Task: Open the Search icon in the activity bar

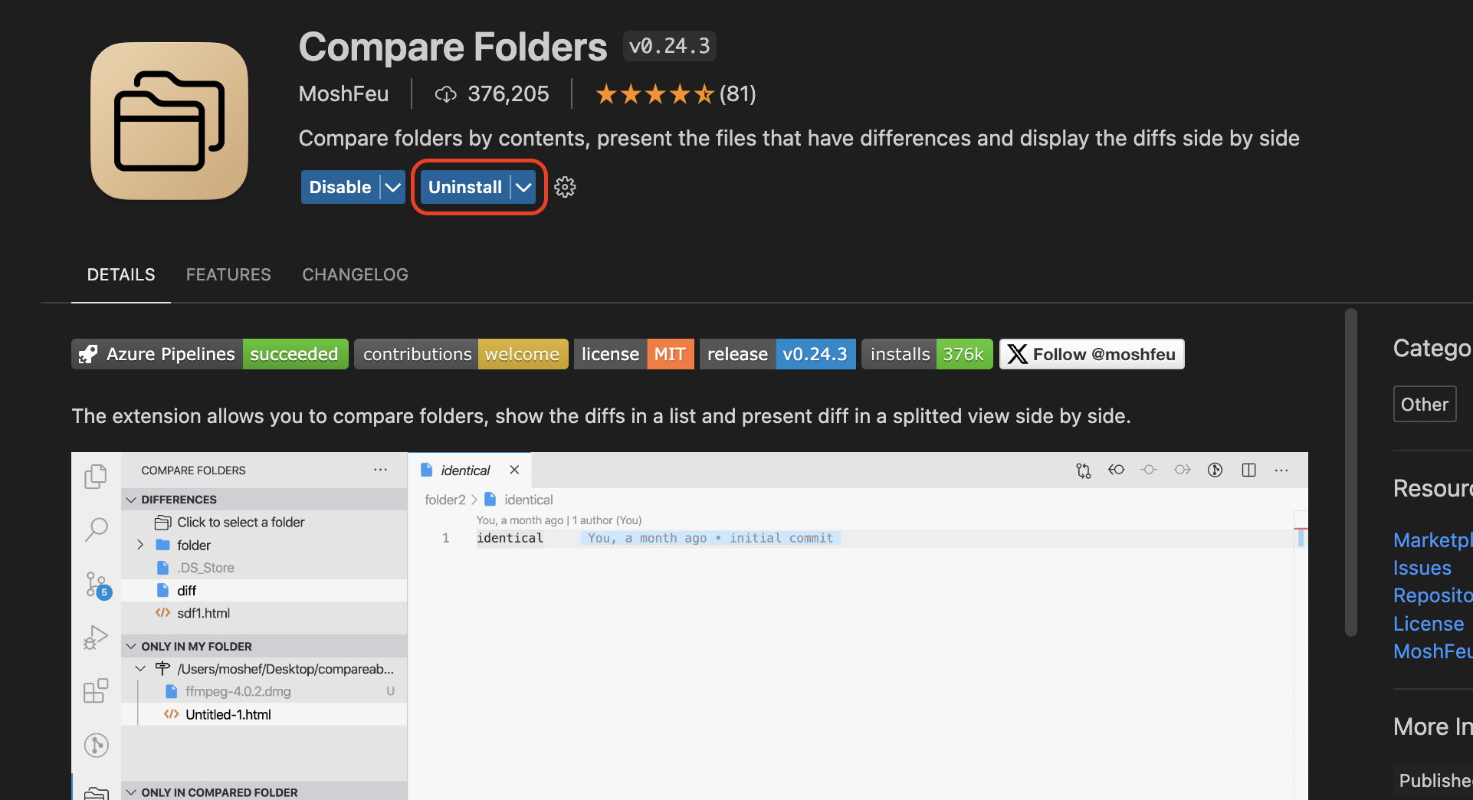Action: click(96, 529)
